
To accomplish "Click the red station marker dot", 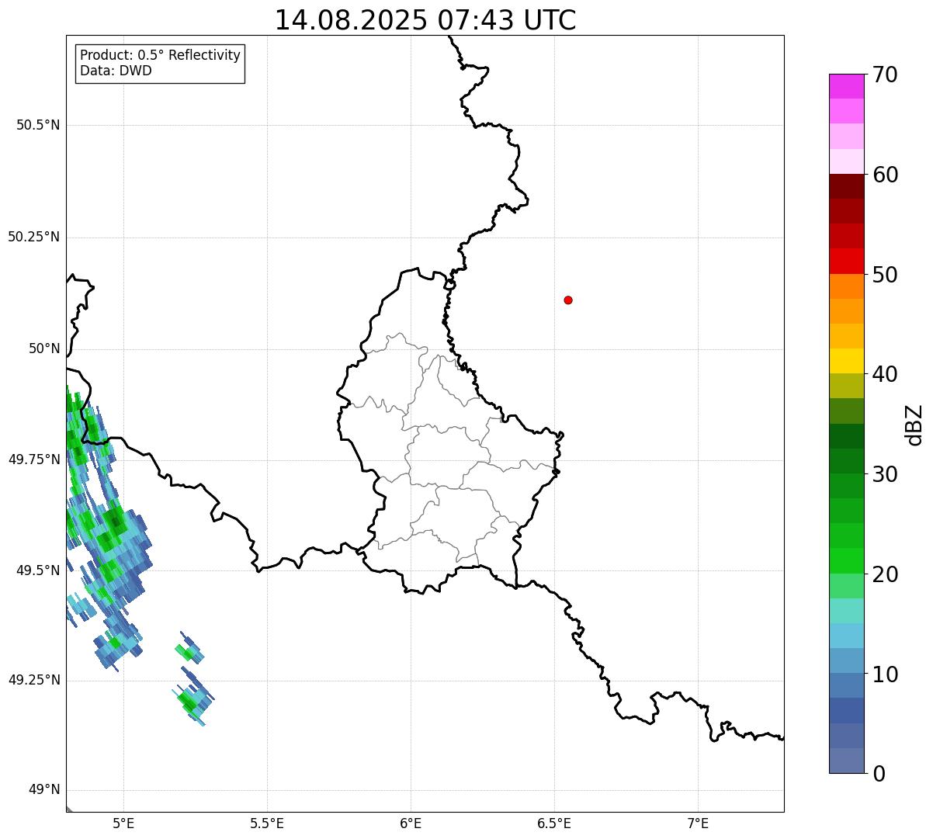I will (x=568, y=300).
